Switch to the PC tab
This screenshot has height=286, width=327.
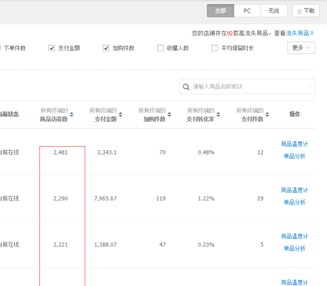pos(247,11)
